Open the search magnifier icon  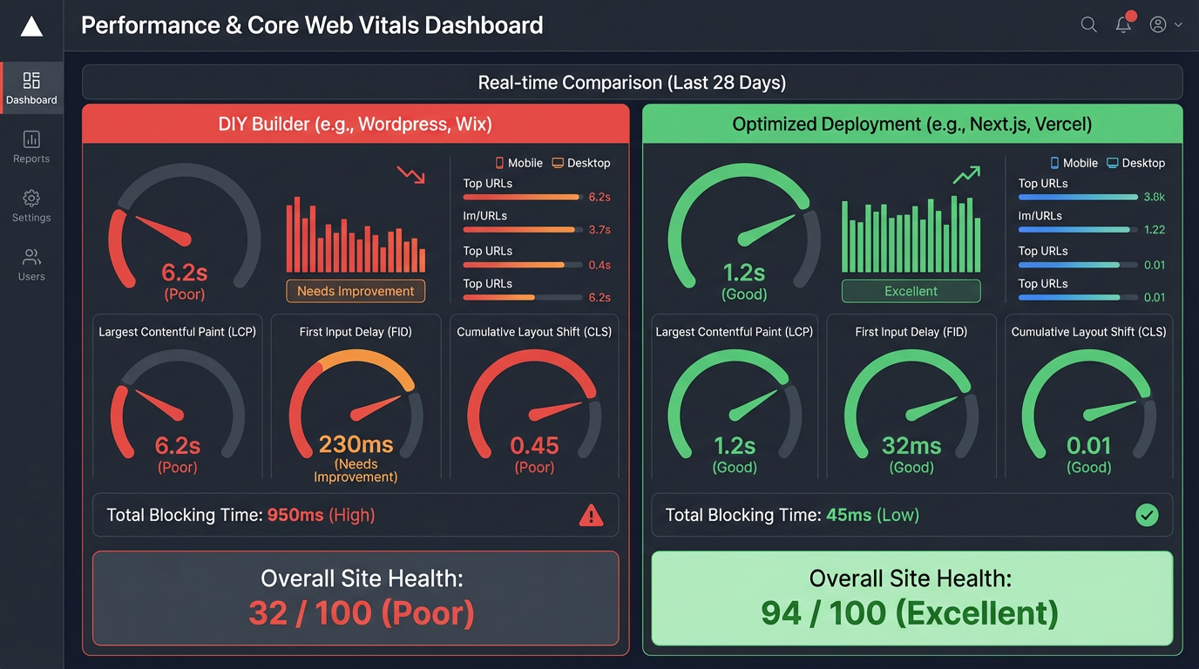click(x=1088, y=24)
